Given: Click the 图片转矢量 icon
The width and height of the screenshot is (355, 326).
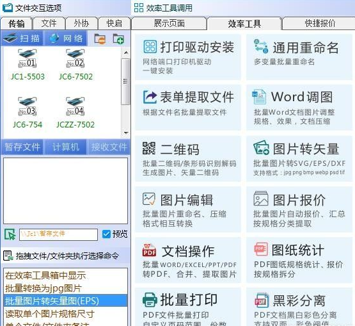Looking at the screenshot, I should tap(261, 147).
